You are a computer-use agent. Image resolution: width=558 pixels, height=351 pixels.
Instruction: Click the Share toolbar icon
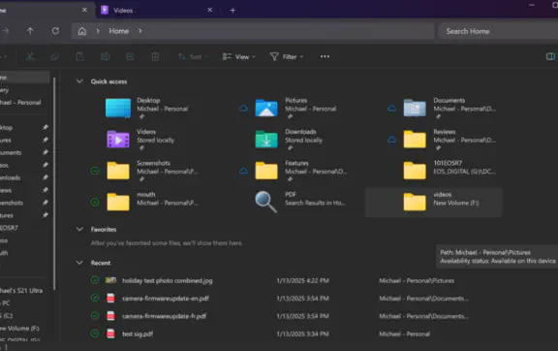pos(130,56)
